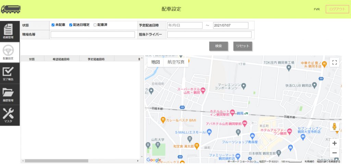Open キーボード ショートカット link on map
Viewport: 351px width, 168px height.
pos(242,161)
